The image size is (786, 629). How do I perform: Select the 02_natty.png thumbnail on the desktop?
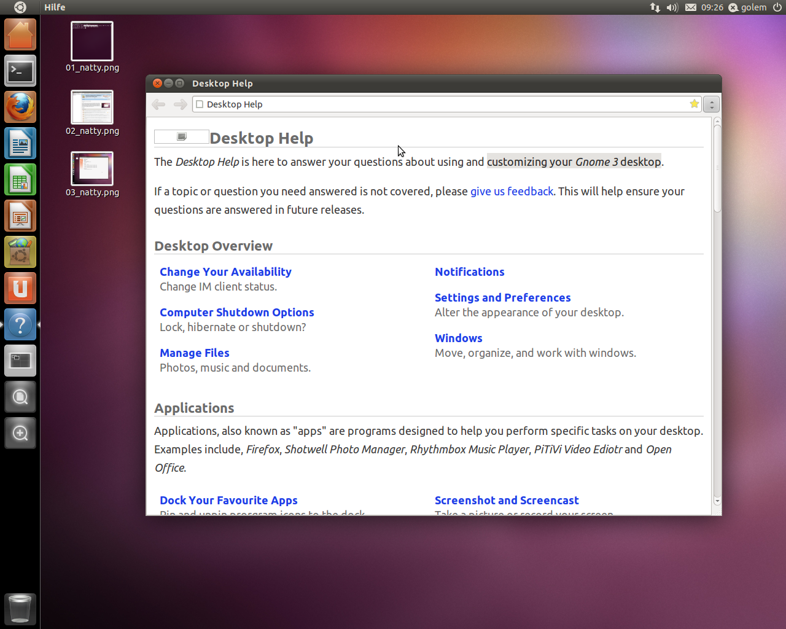tap(92, 107)
